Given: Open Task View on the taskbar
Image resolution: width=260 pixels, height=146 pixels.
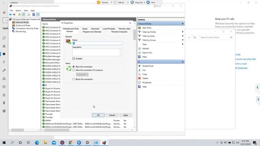Looking at the screenshot, I should [x=28, y=142].
